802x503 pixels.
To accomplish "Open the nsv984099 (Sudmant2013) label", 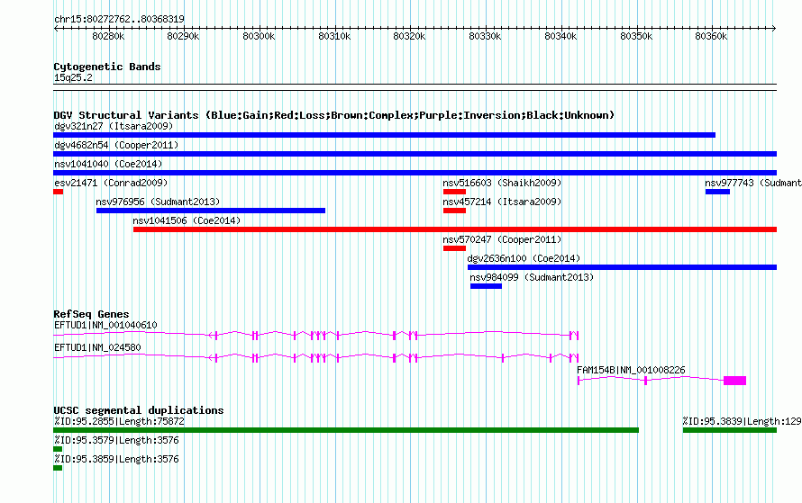I will pos(532,277).
